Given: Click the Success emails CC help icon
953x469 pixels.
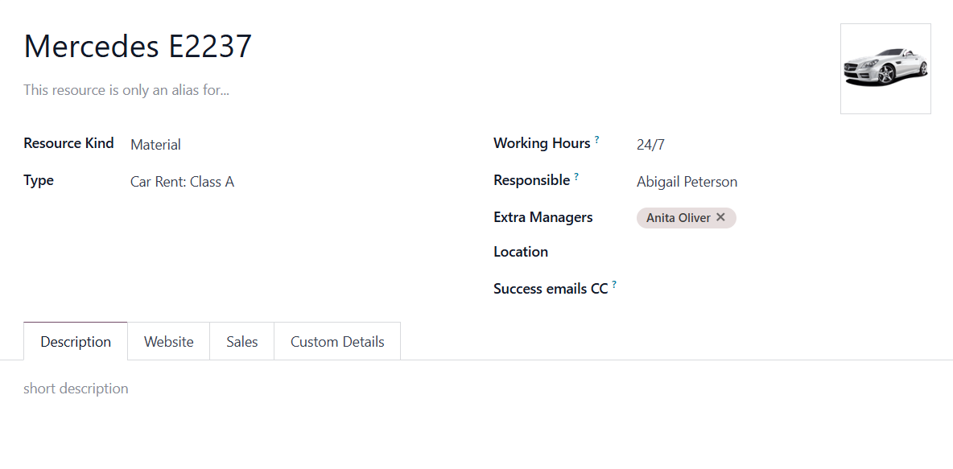Looking at the screenshot, I should tap(614, 284).
